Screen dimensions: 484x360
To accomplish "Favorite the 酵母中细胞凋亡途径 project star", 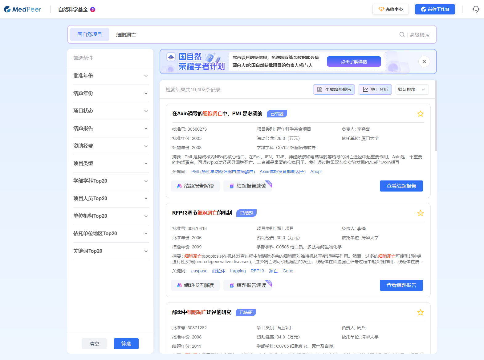I will coord(420,312).
